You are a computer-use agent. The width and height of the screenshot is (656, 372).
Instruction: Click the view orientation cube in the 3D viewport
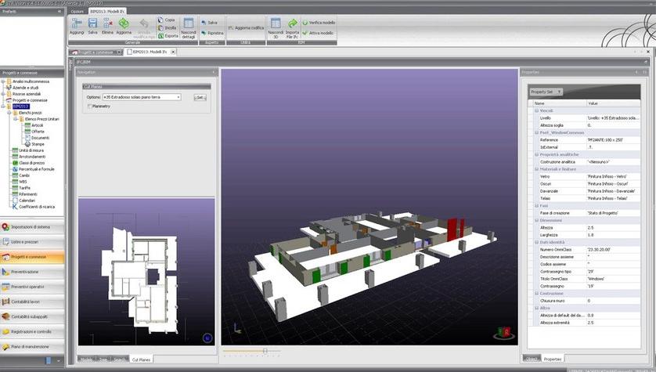click(x=503, y=333)
